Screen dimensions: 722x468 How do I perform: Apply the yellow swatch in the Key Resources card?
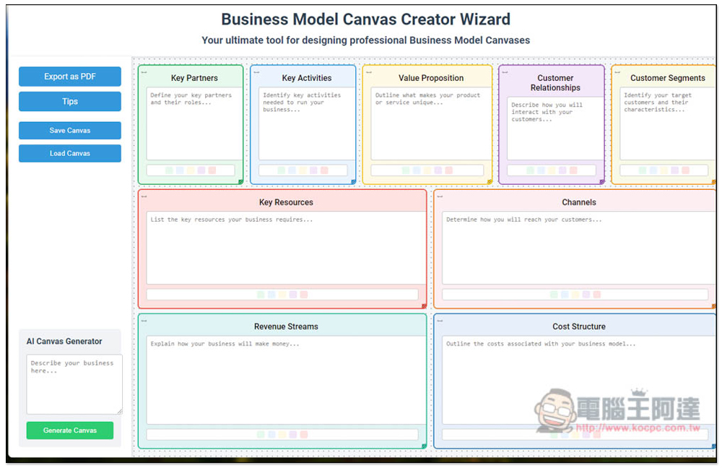[x=282, y=295]
